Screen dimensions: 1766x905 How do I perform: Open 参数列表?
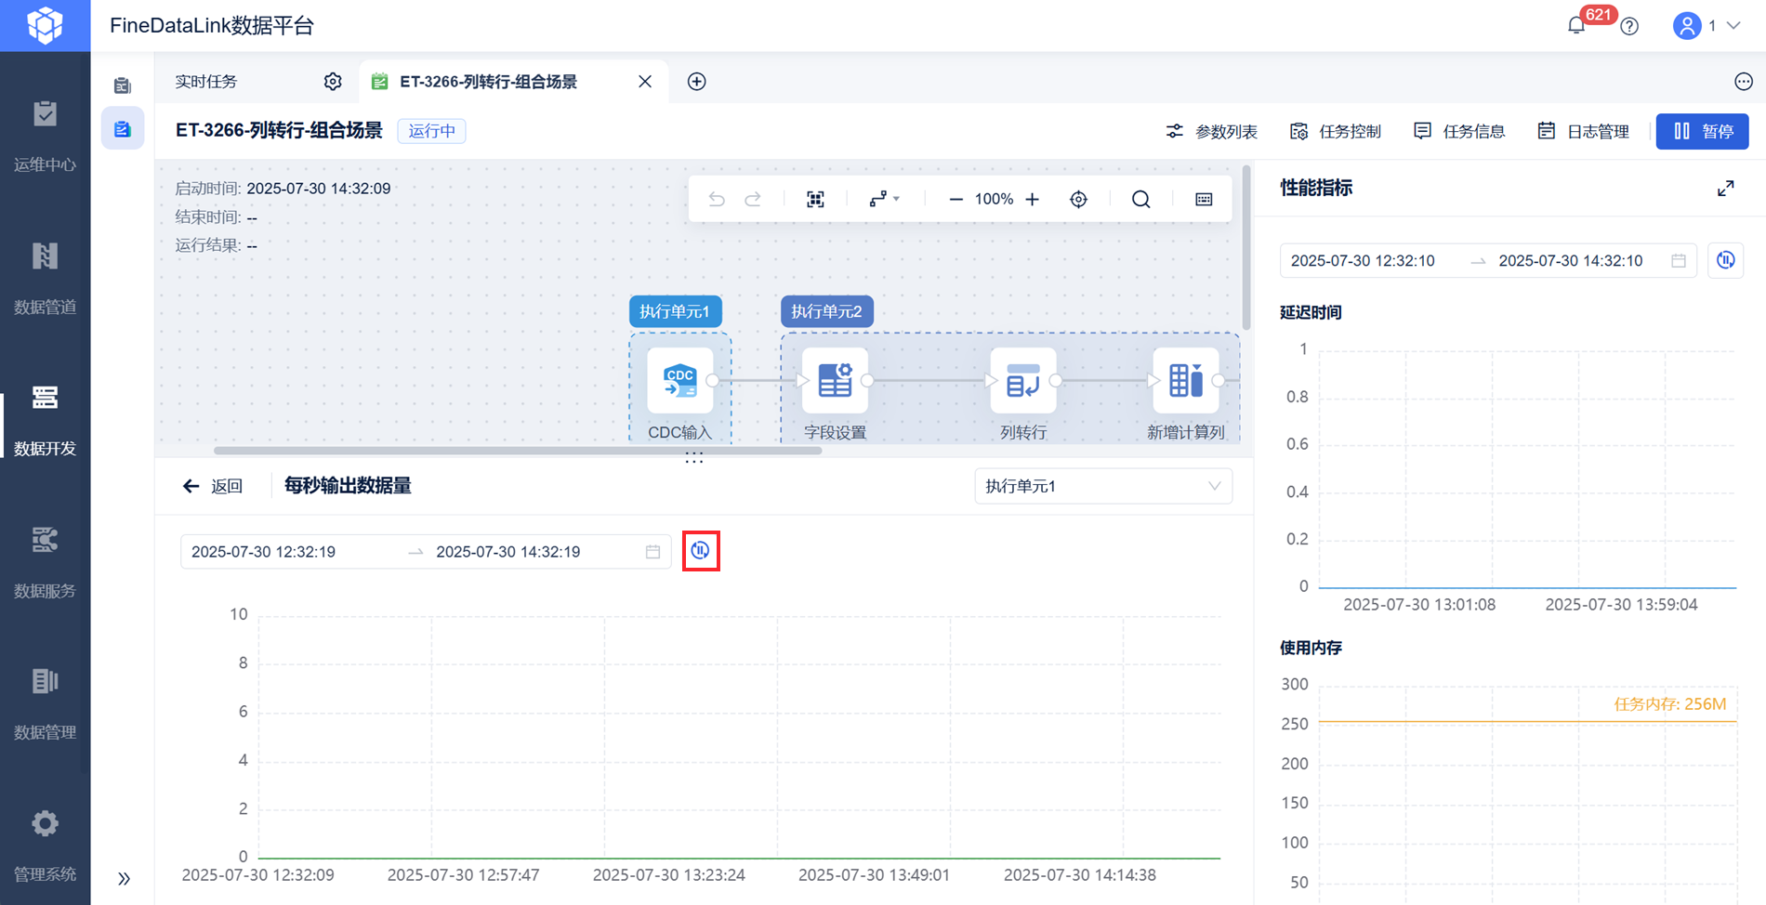click(x=1211, y=131)
